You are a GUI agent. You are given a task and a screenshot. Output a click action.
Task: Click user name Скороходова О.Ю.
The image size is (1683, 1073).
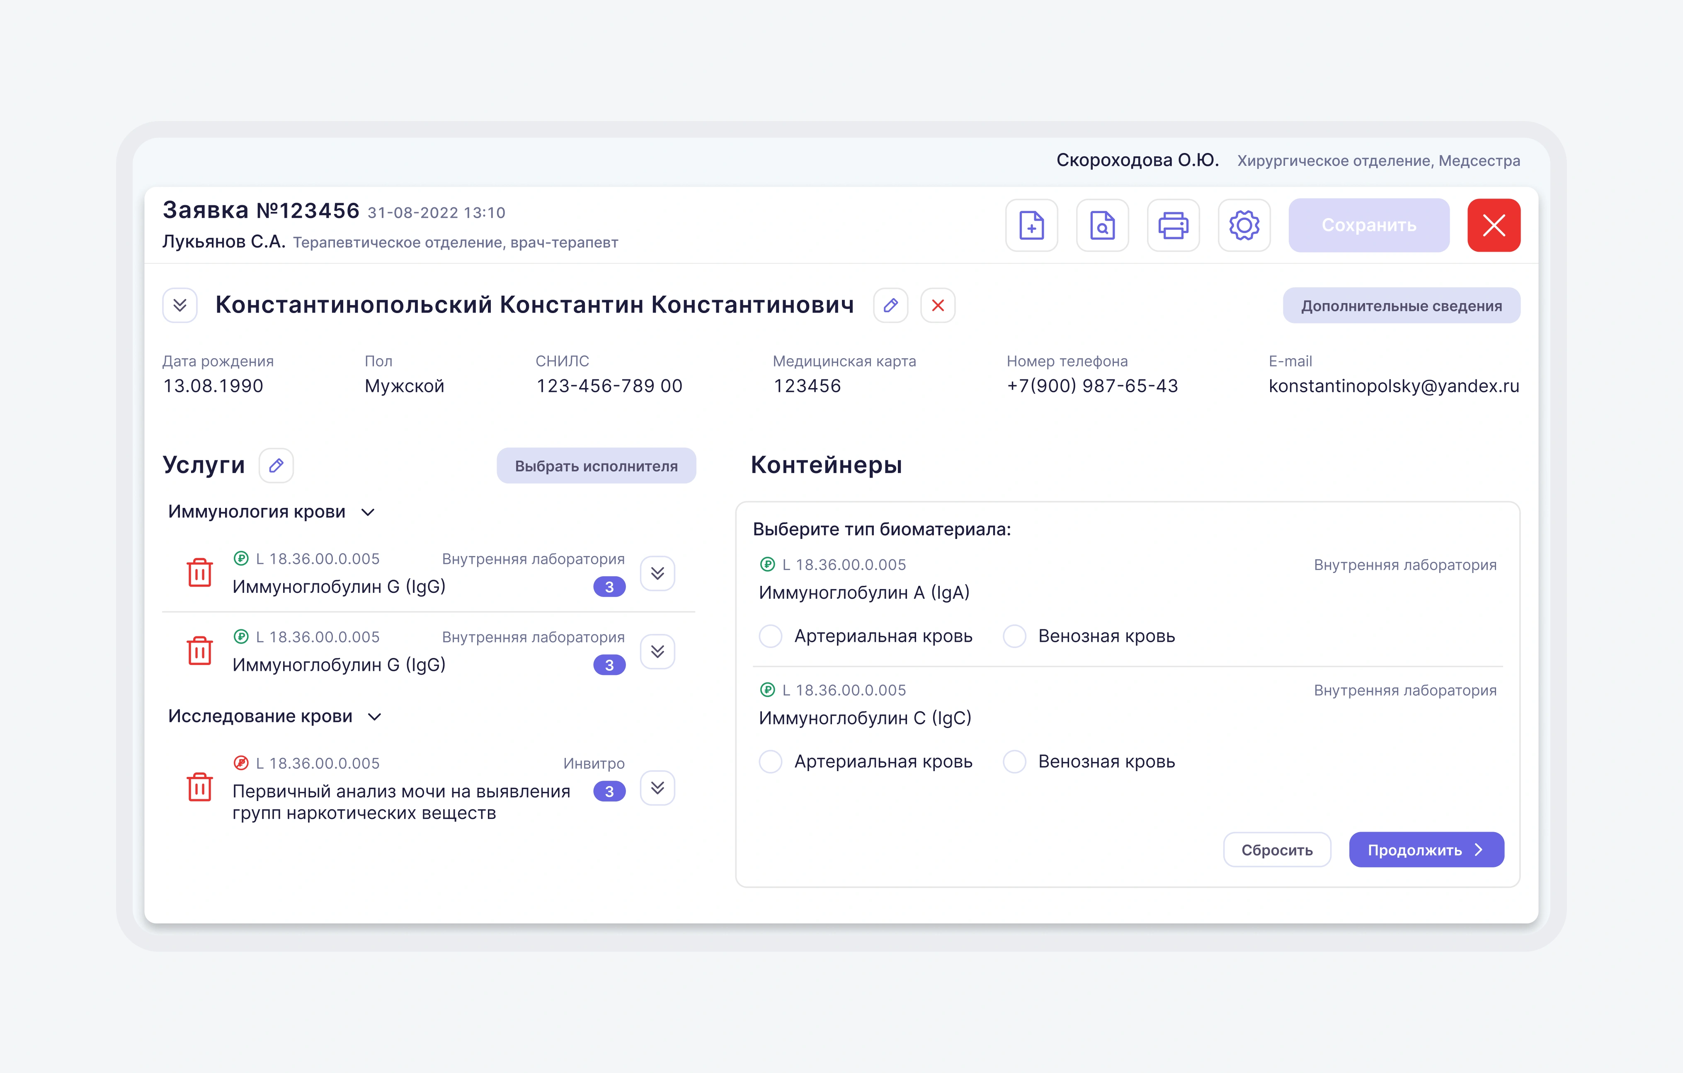tap(1137, 160)
